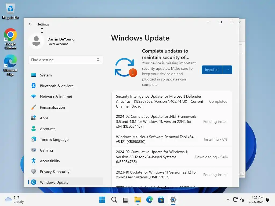This screenshot has width=275, height=206.
Task: Go to Network & internet
Action: (66, 97)
